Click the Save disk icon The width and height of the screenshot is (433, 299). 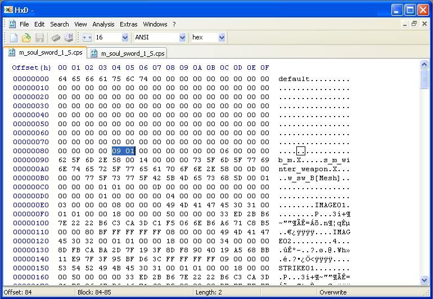tap(39, 38)
